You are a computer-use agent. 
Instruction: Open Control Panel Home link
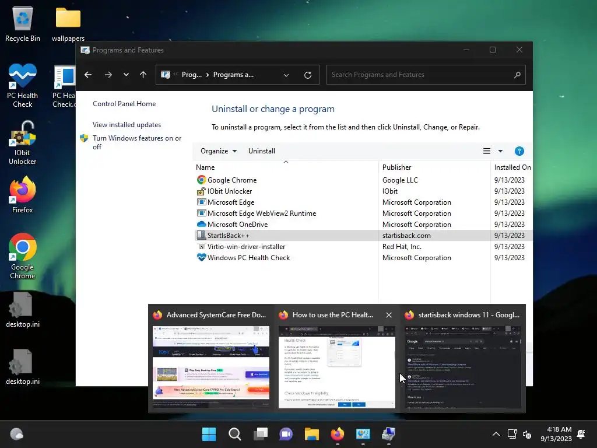(x=124, y=104)
